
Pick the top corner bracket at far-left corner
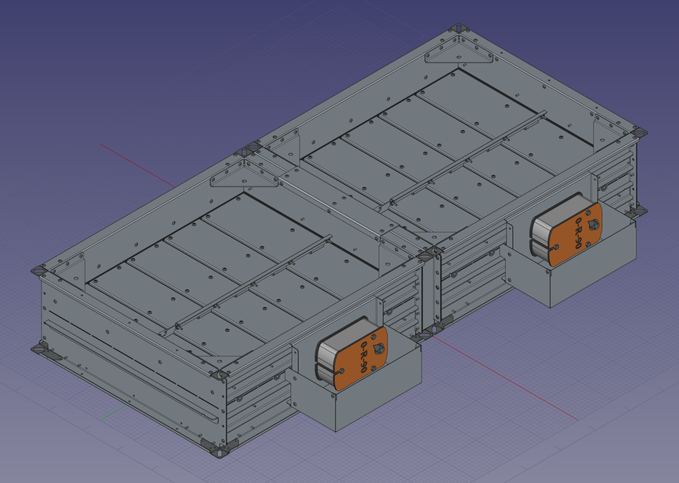[x=38, y=269]
